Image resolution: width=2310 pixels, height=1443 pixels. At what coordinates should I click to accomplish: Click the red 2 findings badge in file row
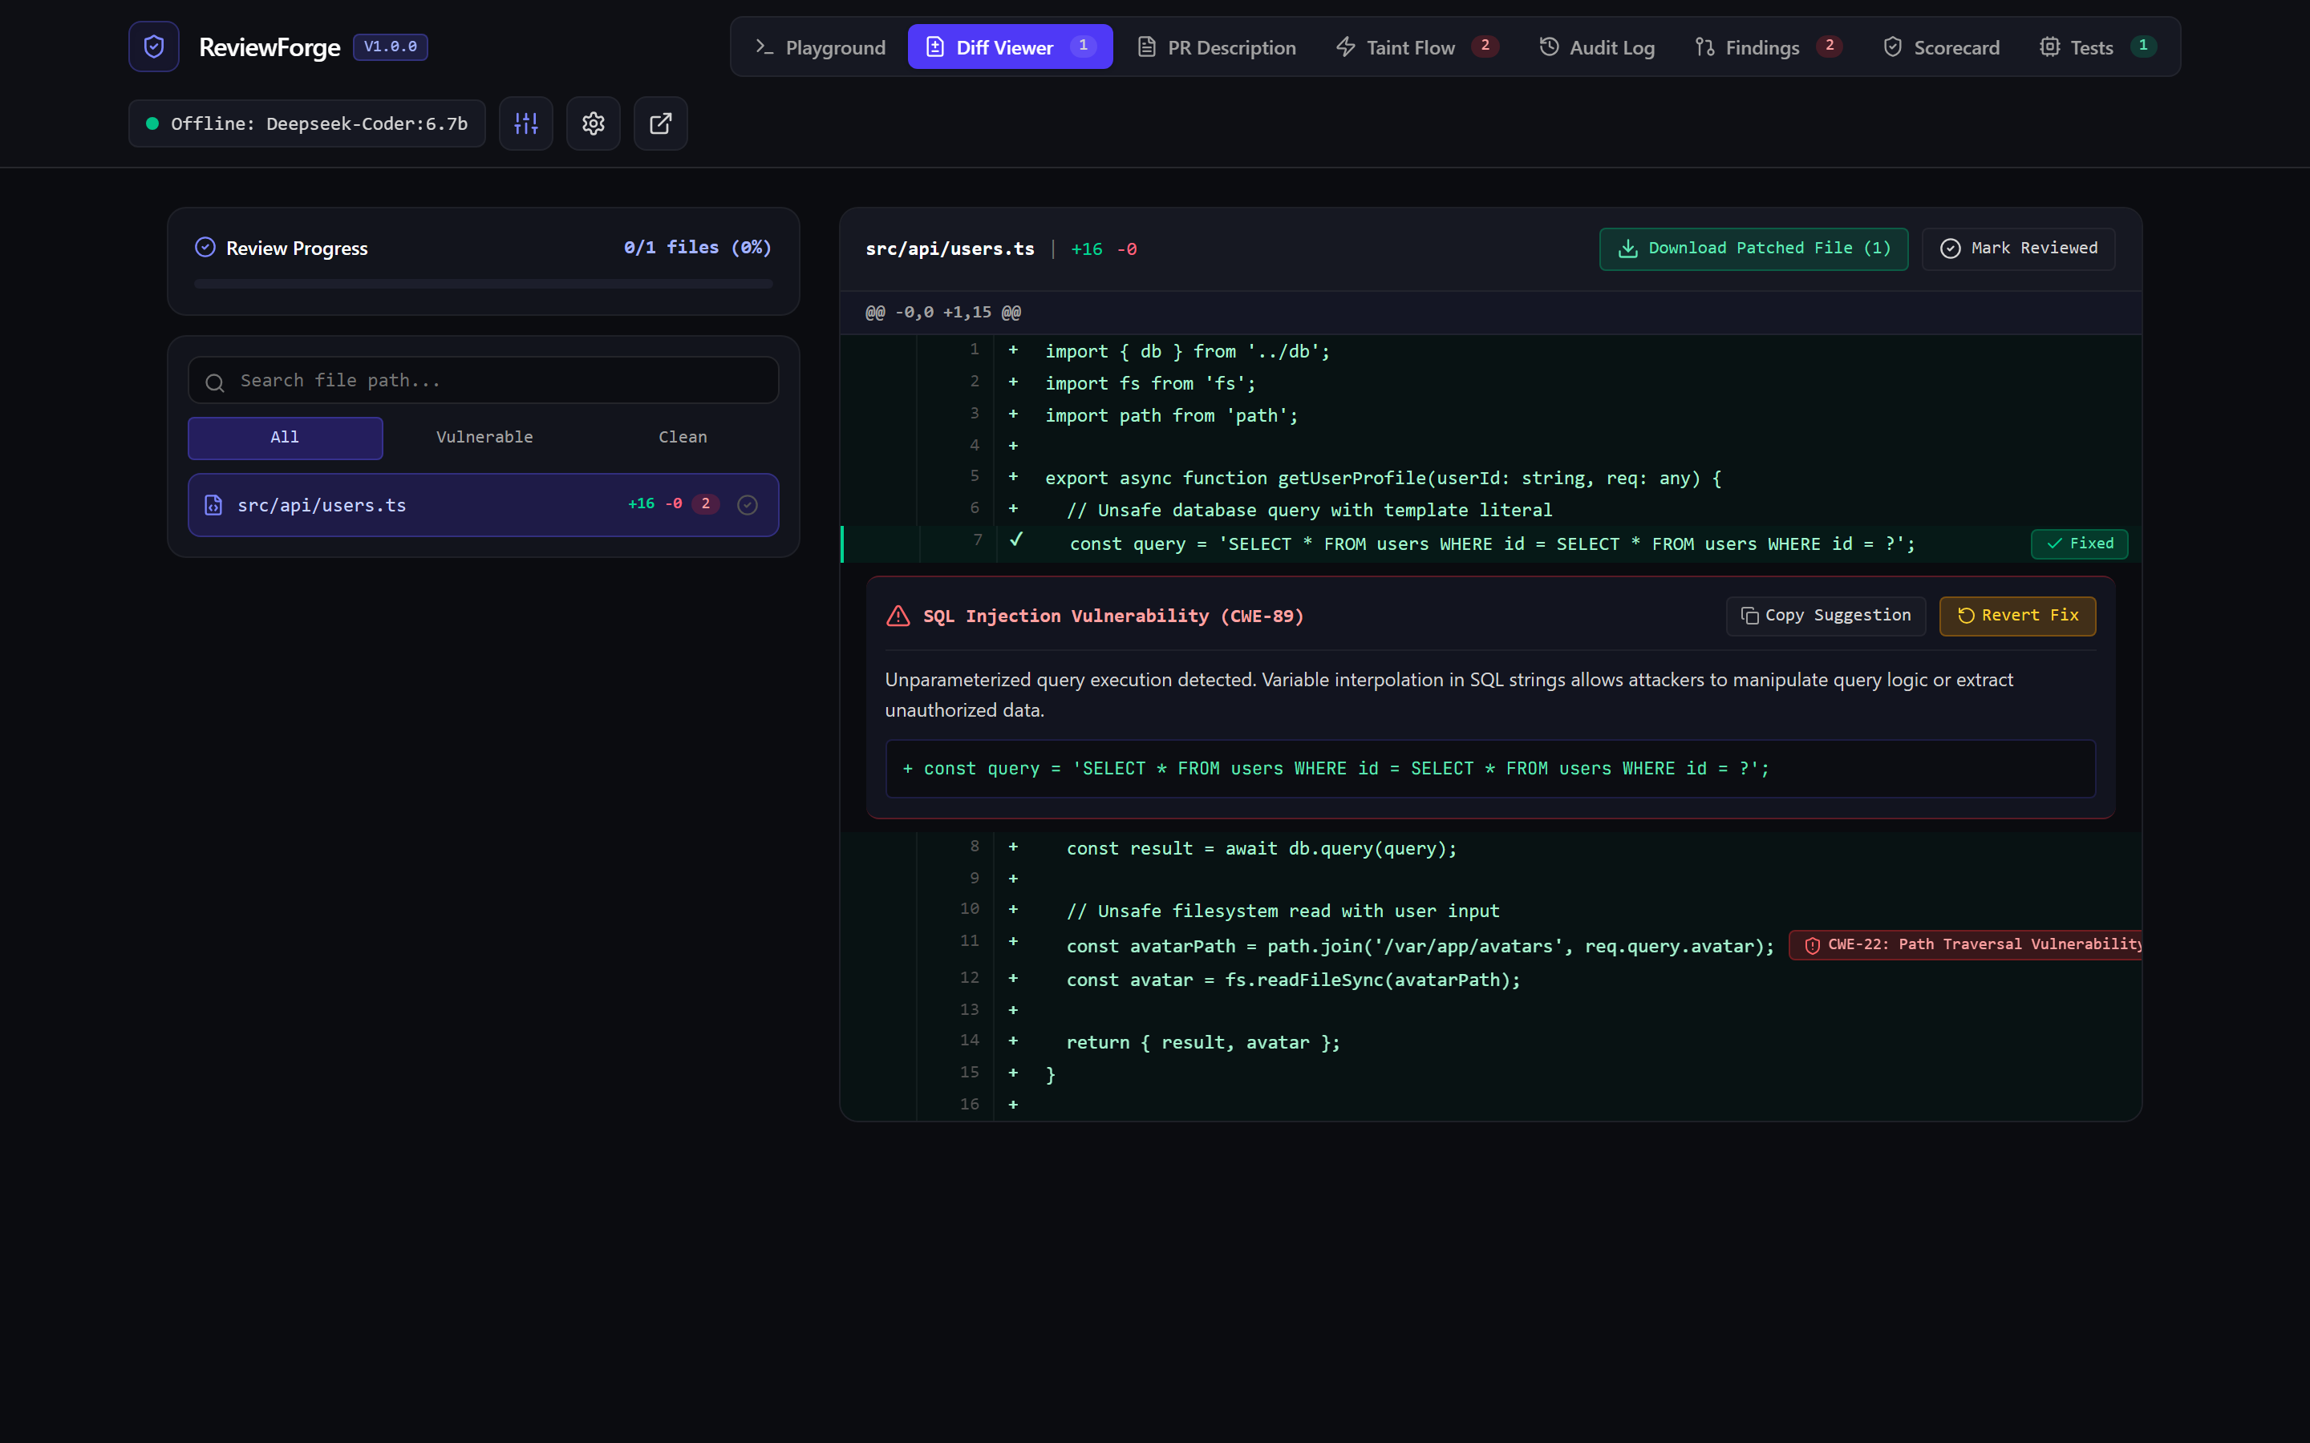705,504
